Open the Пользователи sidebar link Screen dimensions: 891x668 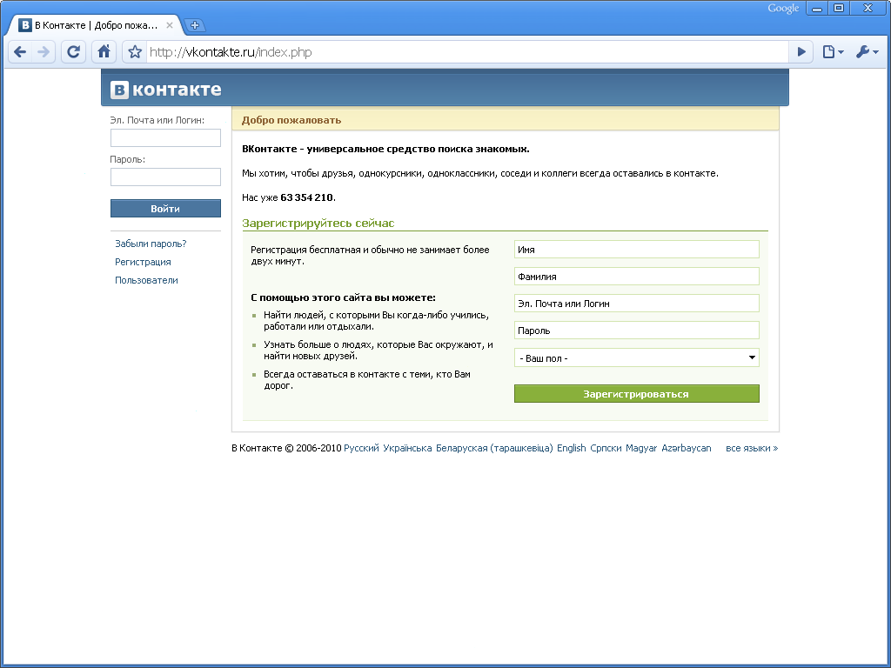[146, 280]
